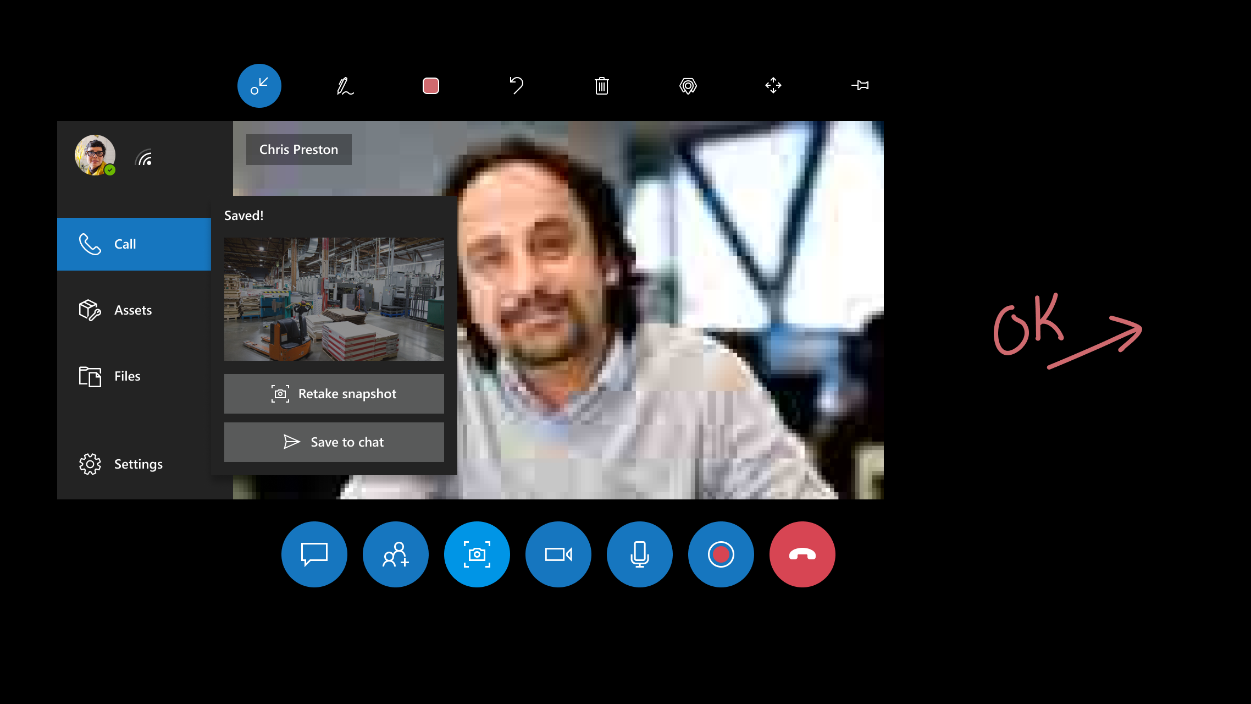The width and height of the screenshot is (1251, 704).
Task: Click the delete/trash icon
Action: (x=601, y=85)
